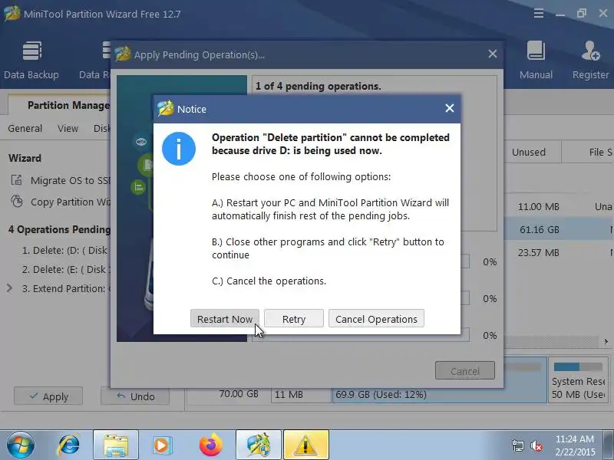Launch Firefox from taskbar
Screen dimensions: 614x460
pyautogui.click(x=210, y=445)
